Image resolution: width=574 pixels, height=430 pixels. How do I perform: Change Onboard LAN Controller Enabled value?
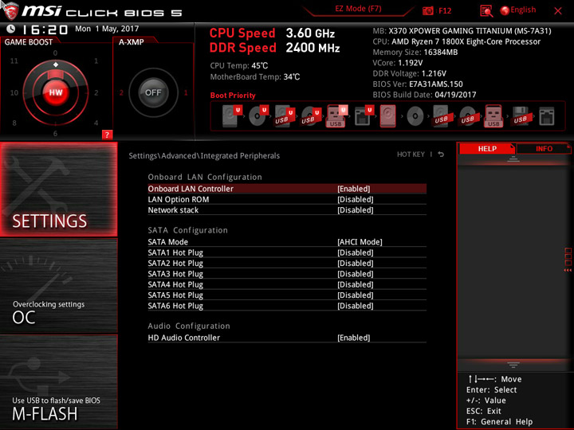[x=354, y=189]
